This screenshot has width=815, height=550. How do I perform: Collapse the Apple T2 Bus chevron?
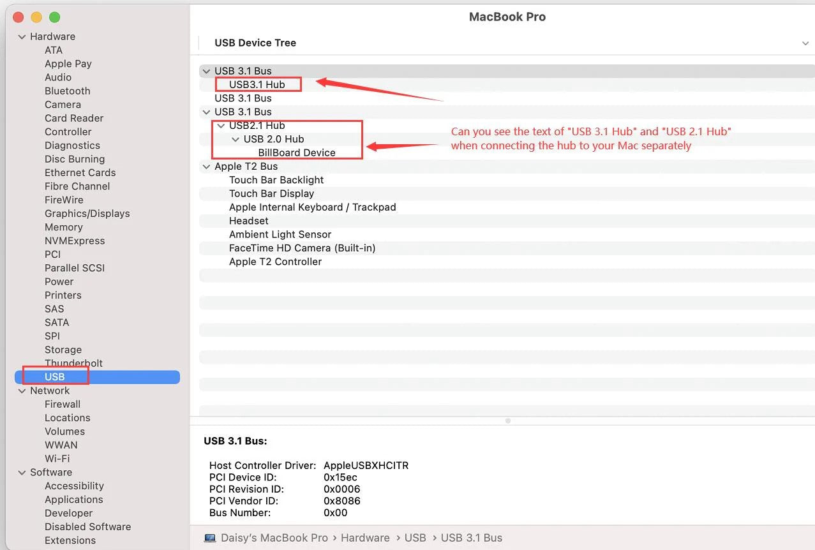(x=206, y=167)
